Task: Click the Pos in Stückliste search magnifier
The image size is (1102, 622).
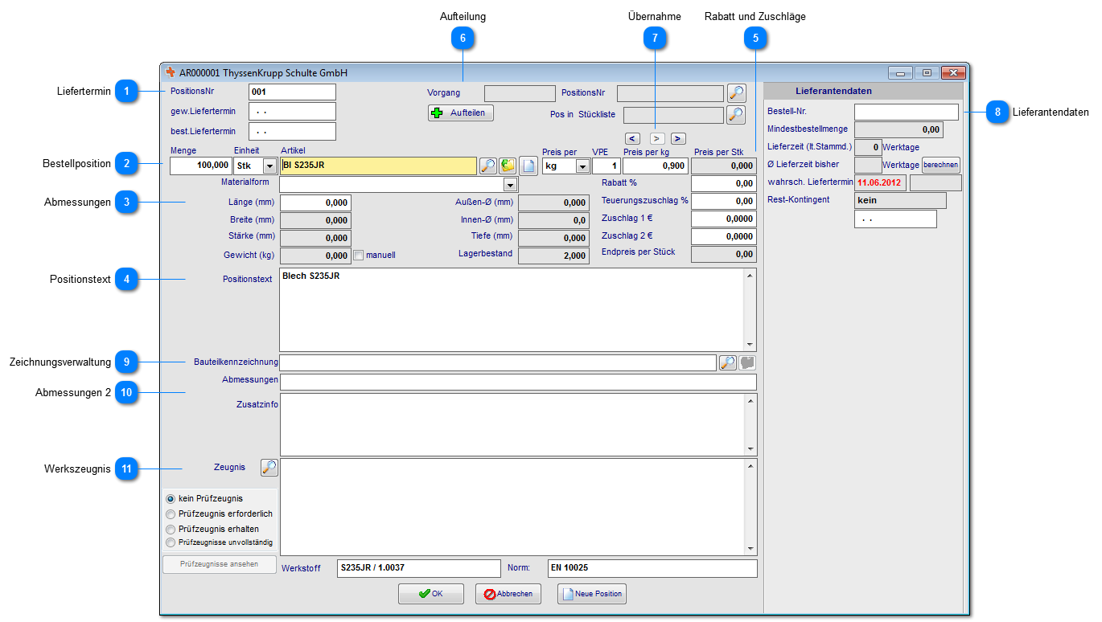Action: pos(736,115)
